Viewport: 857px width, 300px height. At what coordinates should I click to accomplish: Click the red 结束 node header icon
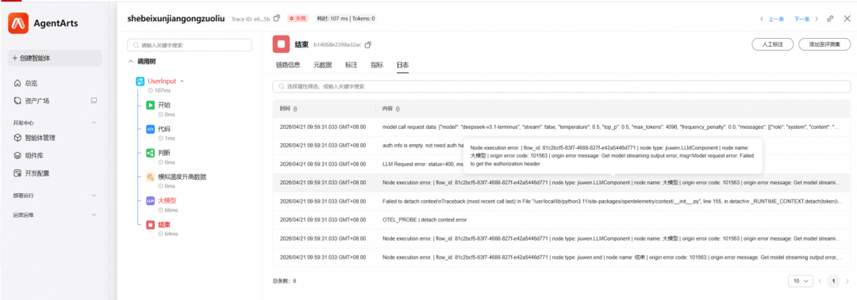pos(281,44)
